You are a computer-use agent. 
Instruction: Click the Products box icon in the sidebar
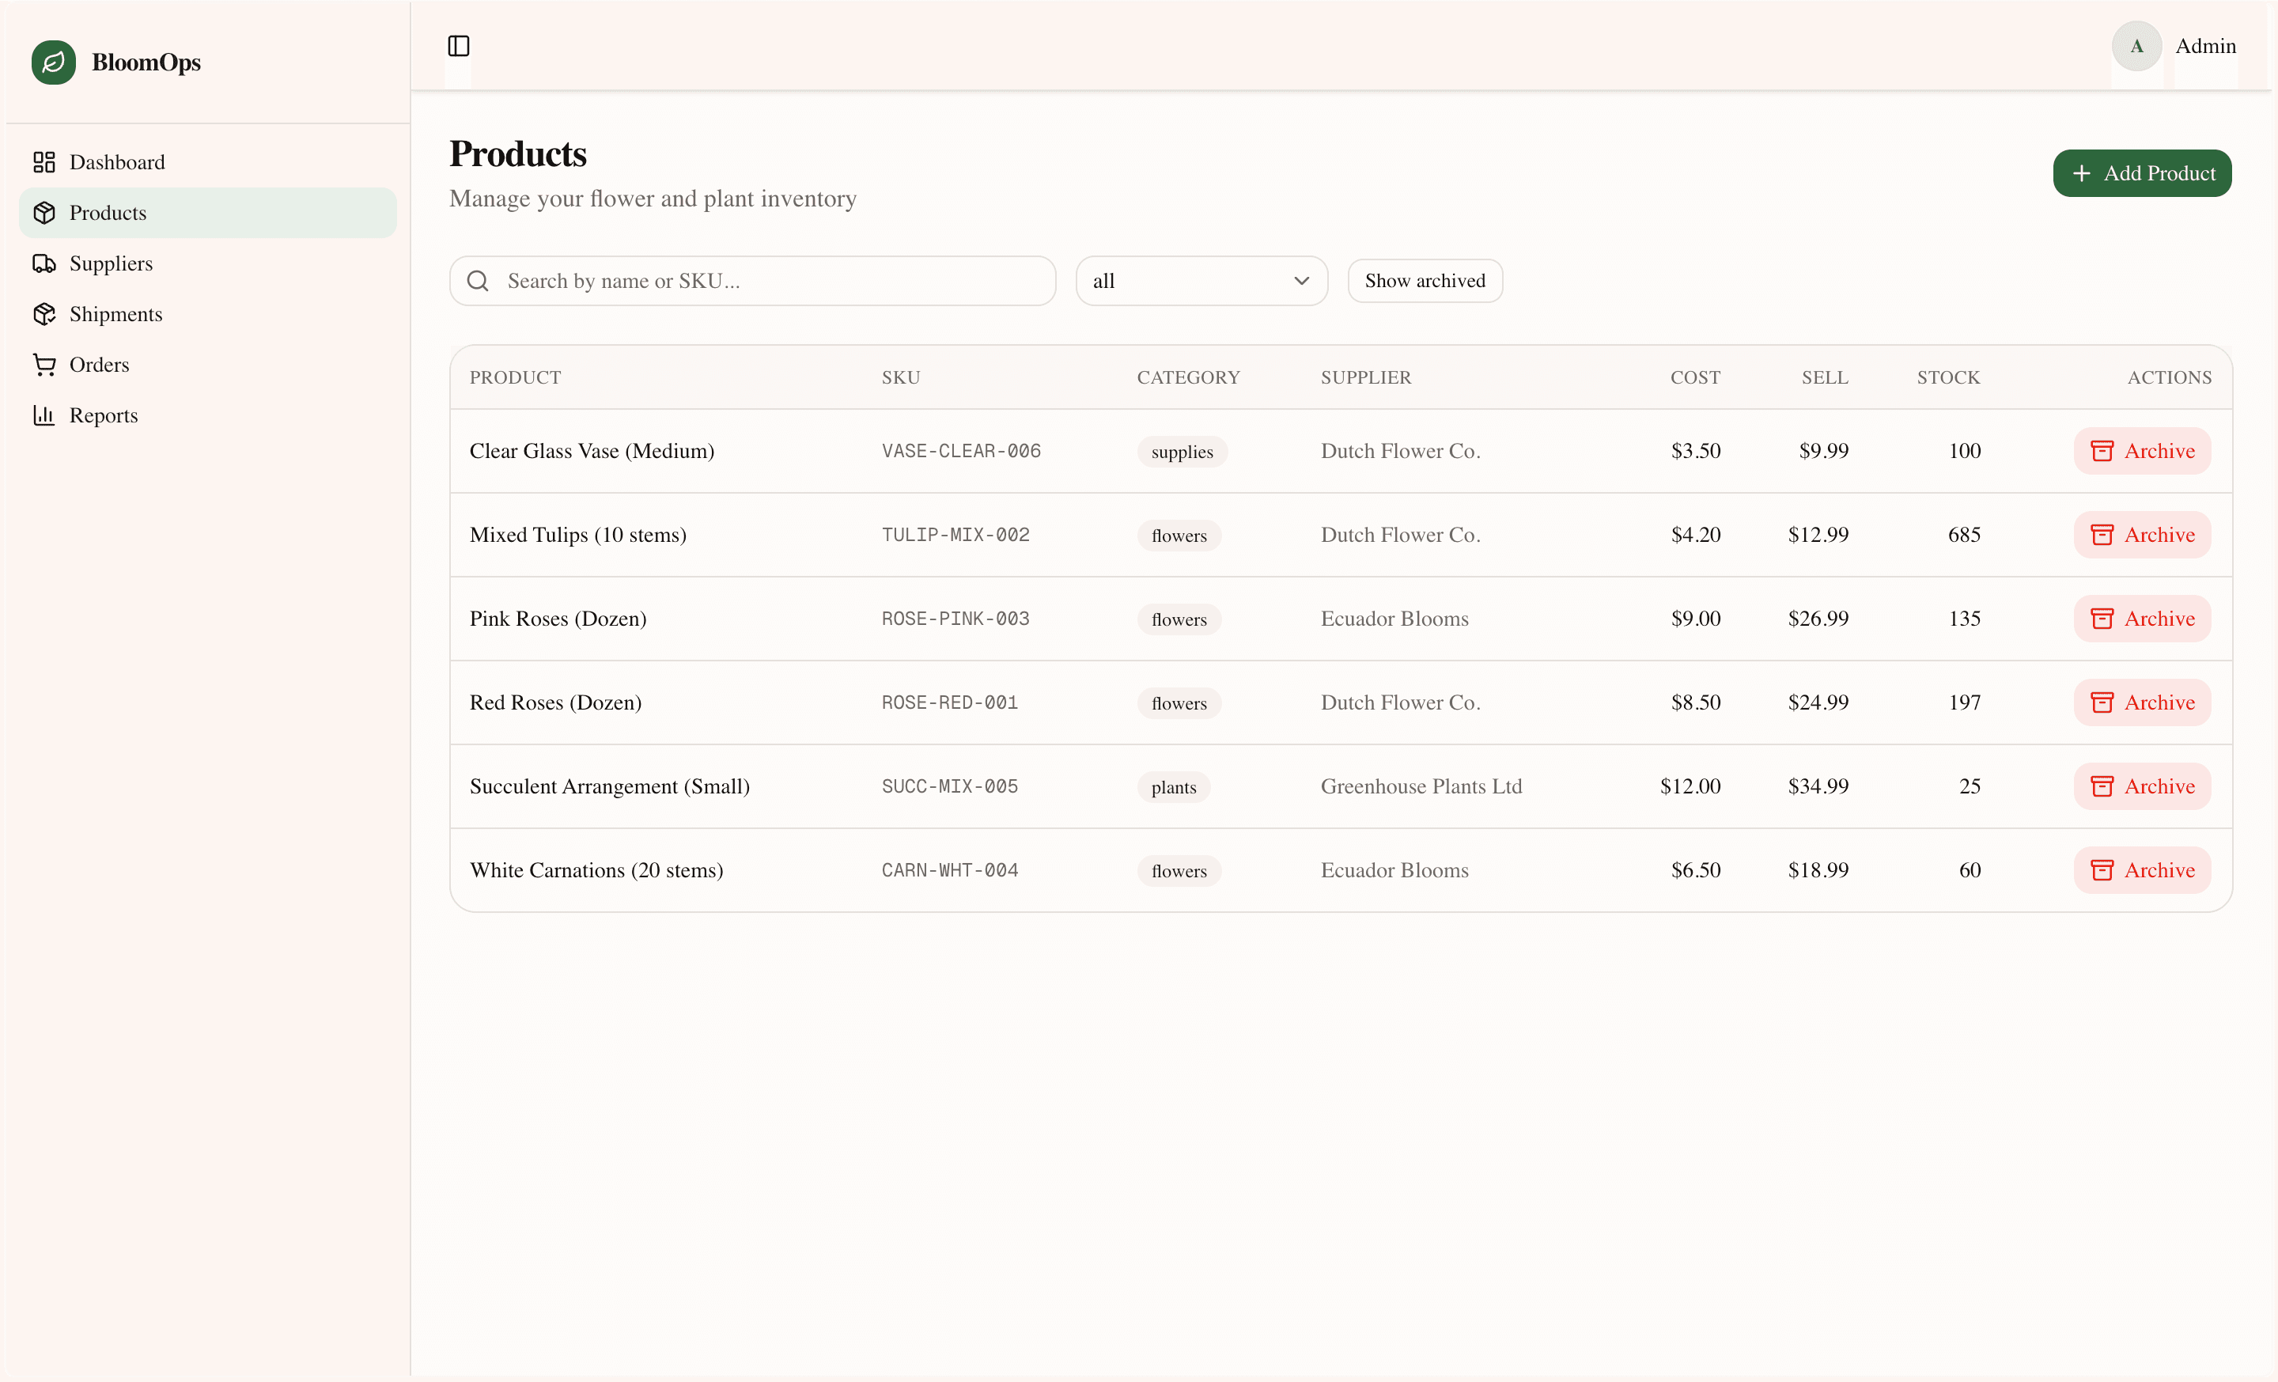(44, 212)
